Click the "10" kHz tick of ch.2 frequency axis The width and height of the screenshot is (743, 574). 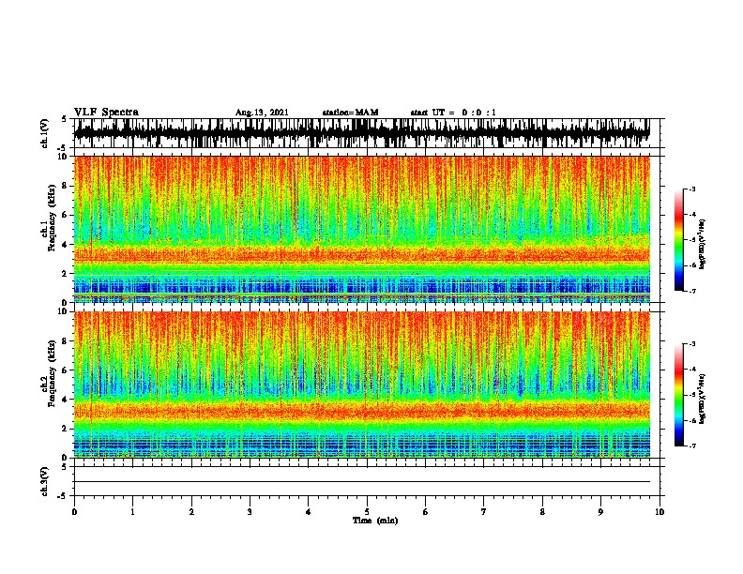coord(64,311)
